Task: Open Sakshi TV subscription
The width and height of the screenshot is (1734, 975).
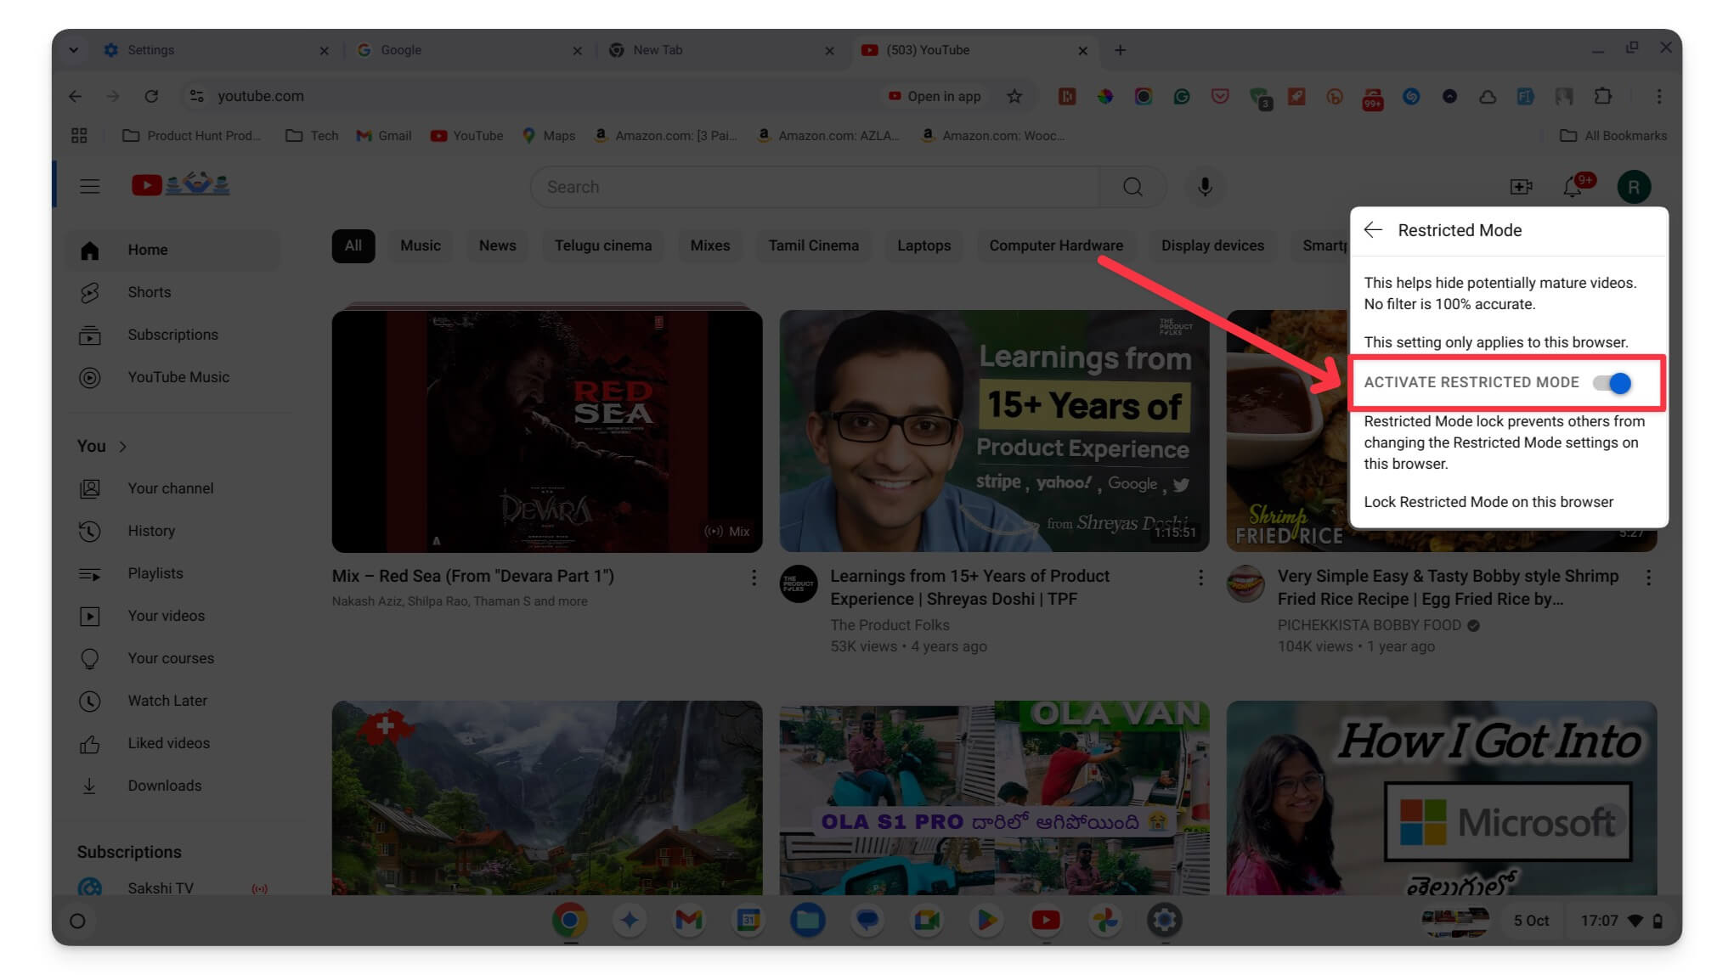Action: 174,888
